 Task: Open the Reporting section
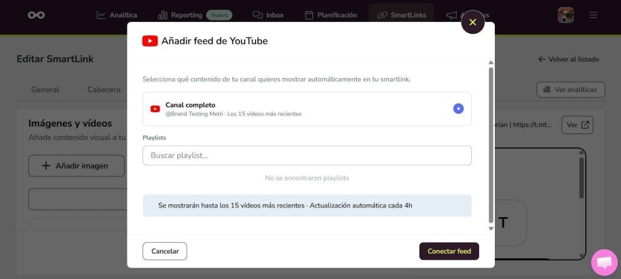180,15
